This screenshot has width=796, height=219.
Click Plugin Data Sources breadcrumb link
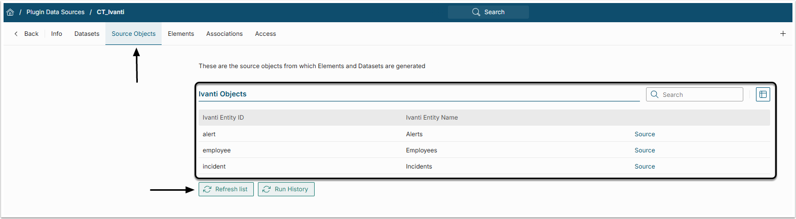[x=55, y=12]
